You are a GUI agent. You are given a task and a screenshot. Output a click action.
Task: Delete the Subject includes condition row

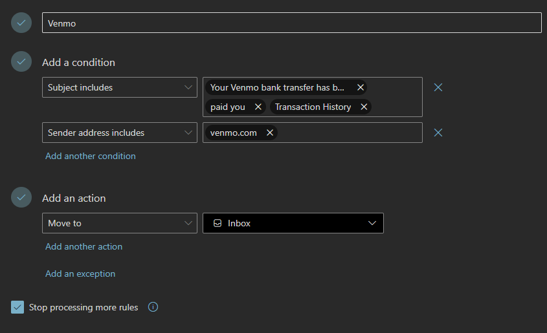(438, 87)
